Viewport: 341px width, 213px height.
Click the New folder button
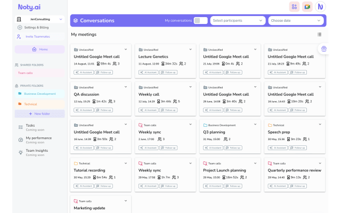[x=39, y=113]
